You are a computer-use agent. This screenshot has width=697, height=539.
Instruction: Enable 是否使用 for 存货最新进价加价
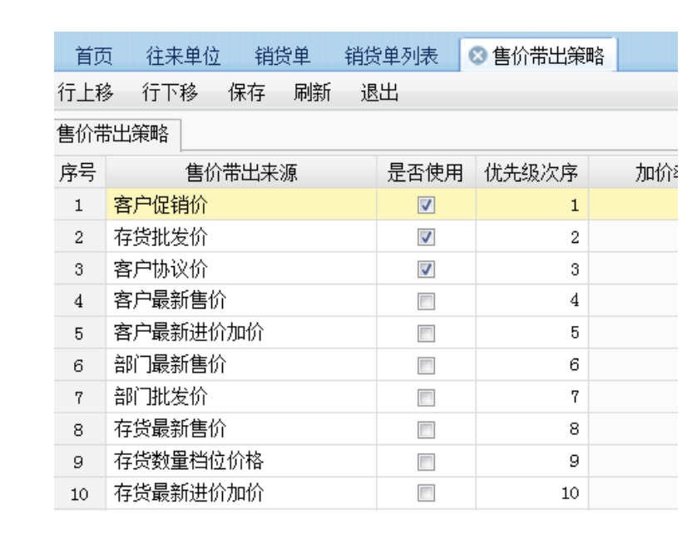[x=426, y=492]
